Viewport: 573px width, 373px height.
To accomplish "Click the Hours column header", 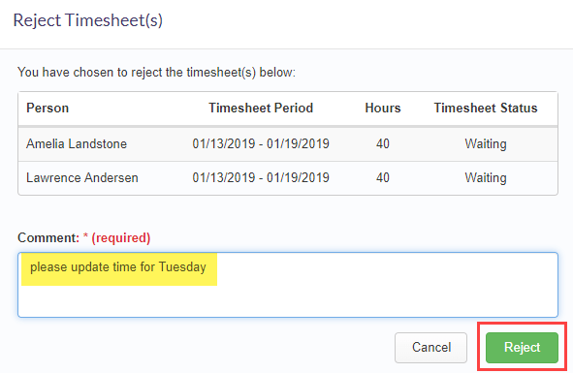I will point(383,109).
